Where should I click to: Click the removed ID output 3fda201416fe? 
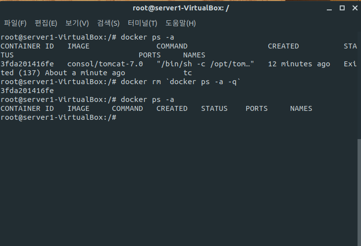tap(27, 91)
